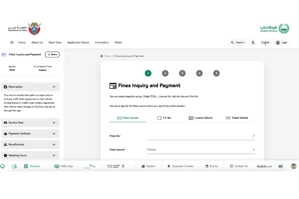
Task: Switch to the T.C No. tab
Action: click(x=164, y=118)
